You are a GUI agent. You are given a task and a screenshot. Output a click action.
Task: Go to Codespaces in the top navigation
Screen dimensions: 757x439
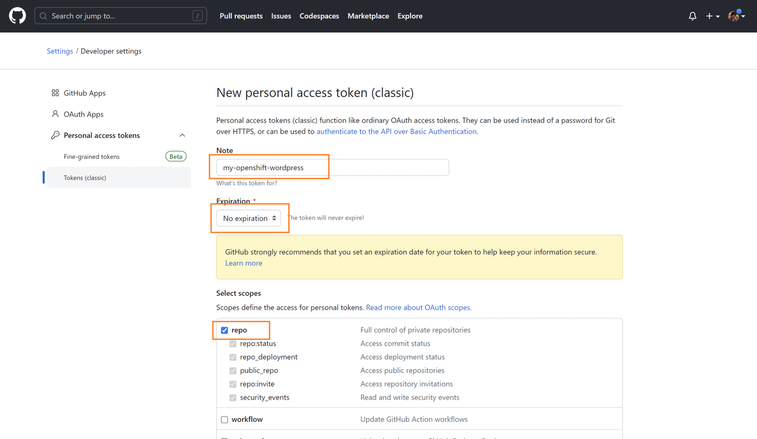click(x=319, y=16)
